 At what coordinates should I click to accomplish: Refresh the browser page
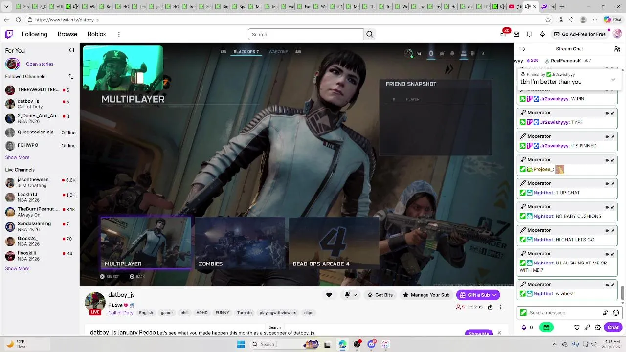point(18,20)
